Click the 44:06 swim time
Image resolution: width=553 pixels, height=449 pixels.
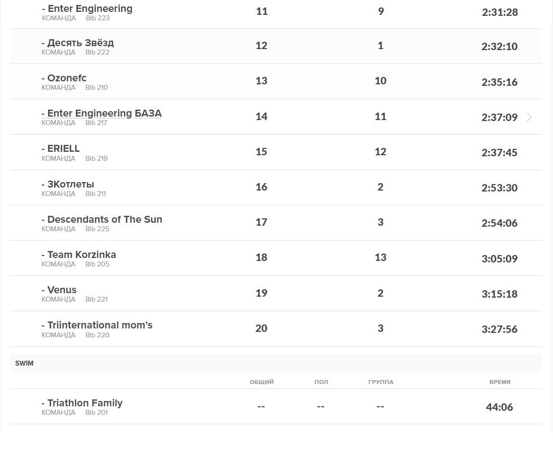499,407
